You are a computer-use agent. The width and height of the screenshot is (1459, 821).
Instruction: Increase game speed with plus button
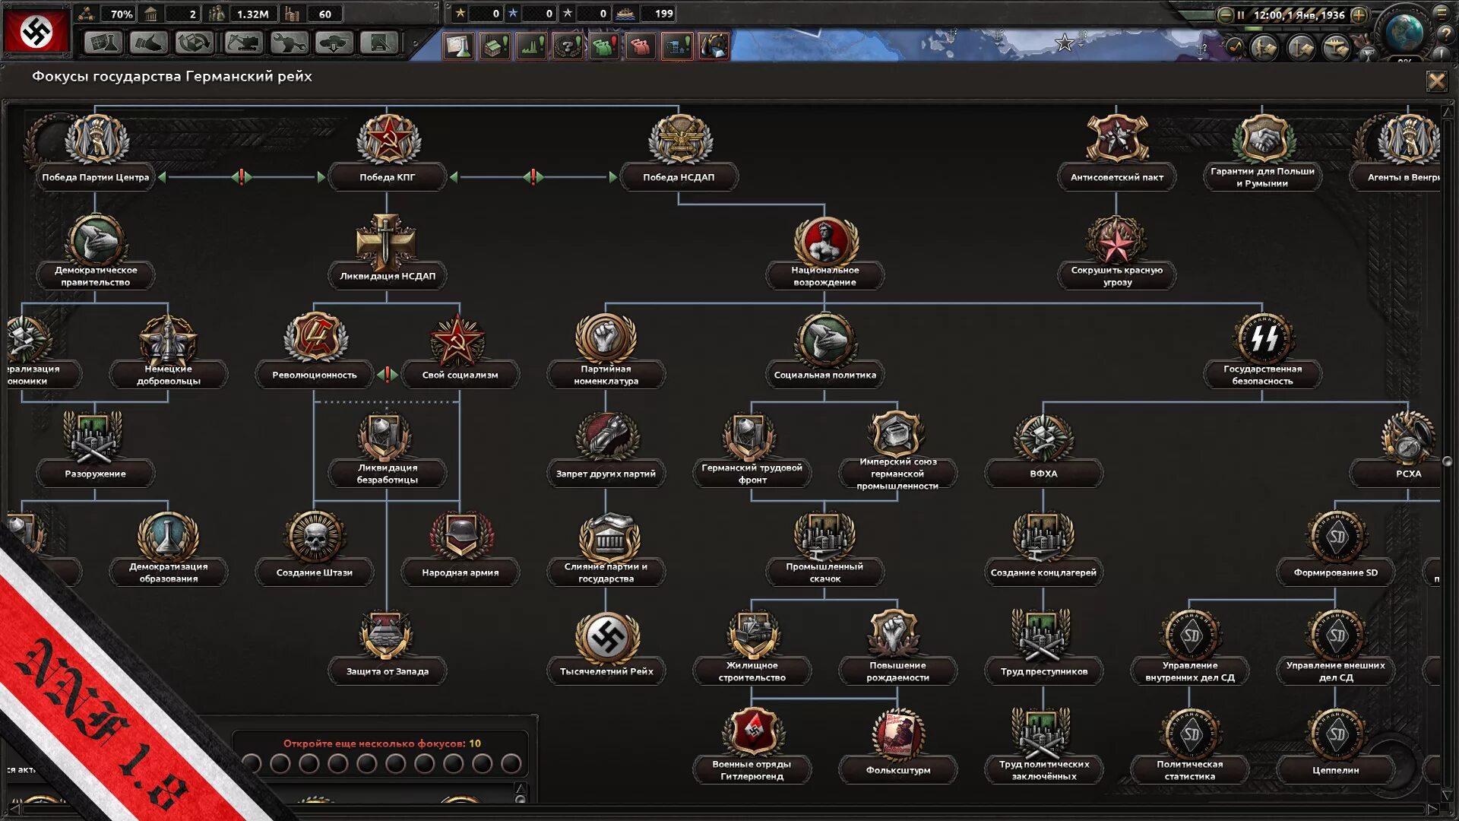click(1359, 14)
